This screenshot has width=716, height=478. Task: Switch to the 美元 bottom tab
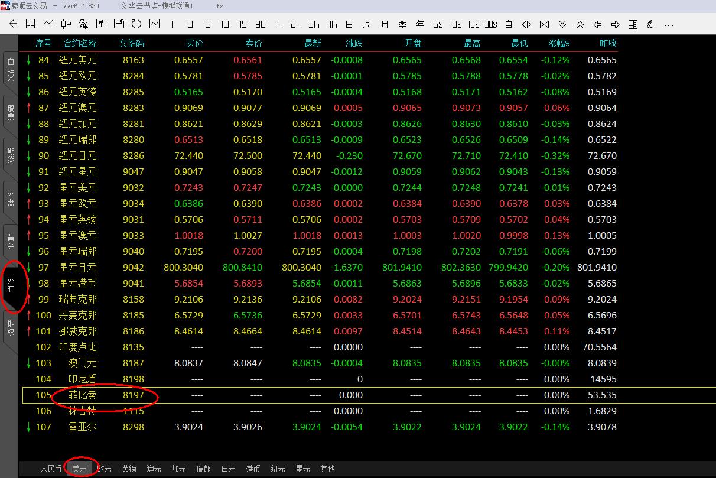pos(79,469)
